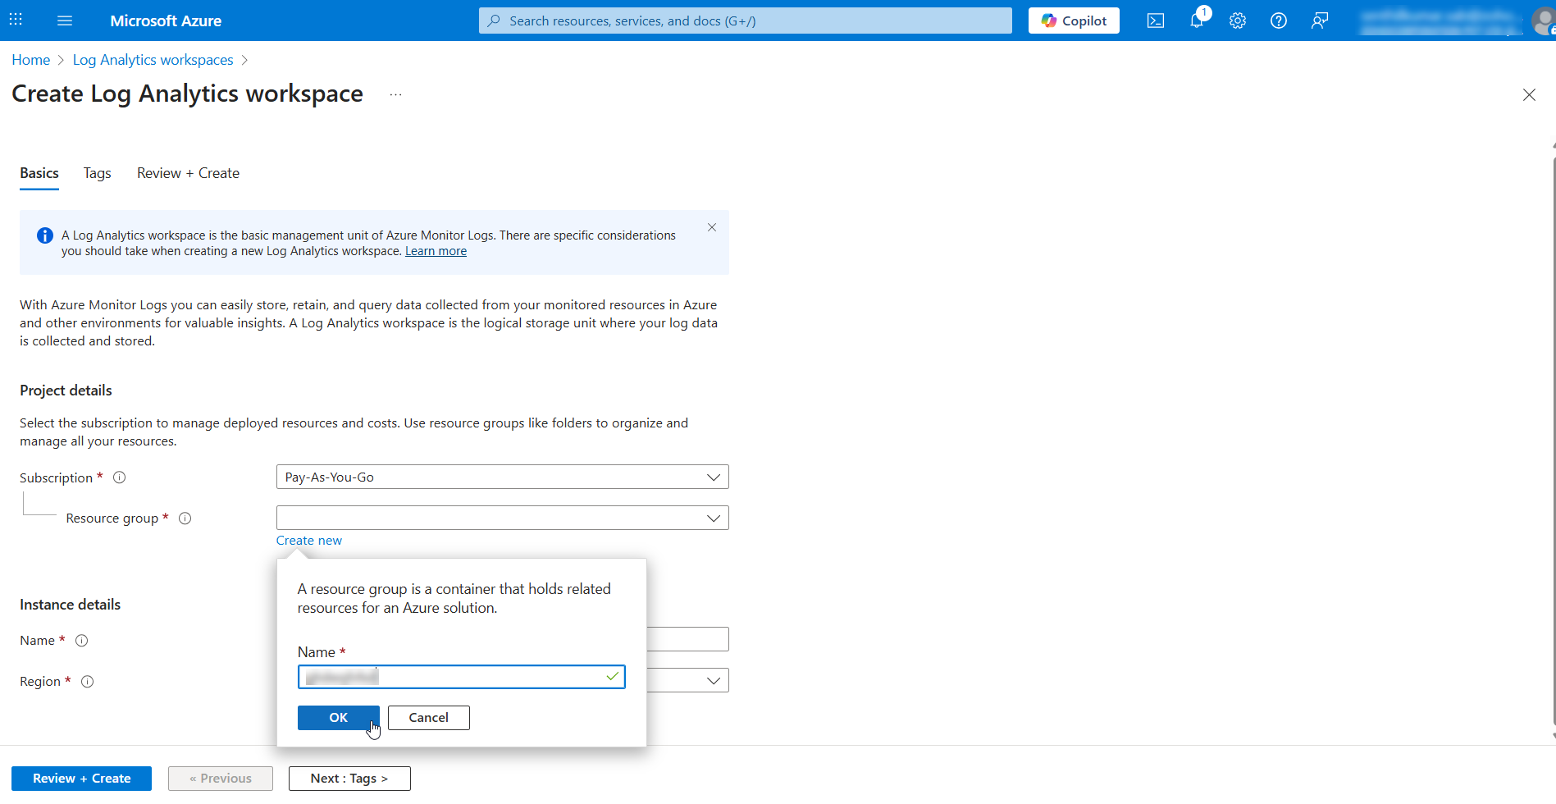Open the Azure app launcher grid

[15, 20]
